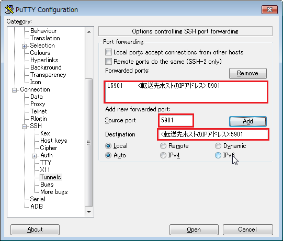Click the category tree scroll up arrow
The image size is (283, 241).
pos(89,32)
